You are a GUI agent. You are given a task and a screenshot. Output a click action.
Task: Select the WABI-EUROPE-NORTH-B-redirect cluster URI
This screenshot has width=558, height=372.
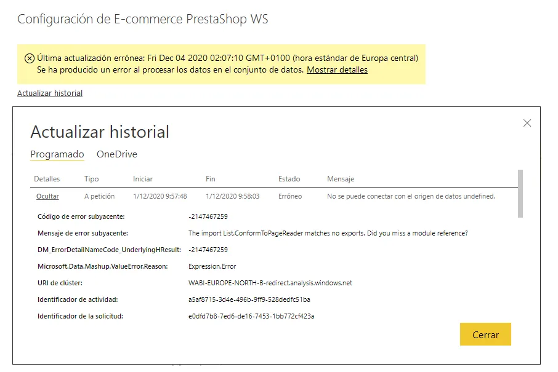tap(270, 283)
